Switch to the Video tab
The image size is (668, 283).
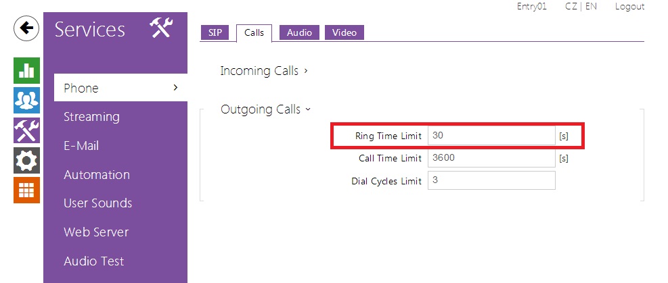tap(344, 32)
